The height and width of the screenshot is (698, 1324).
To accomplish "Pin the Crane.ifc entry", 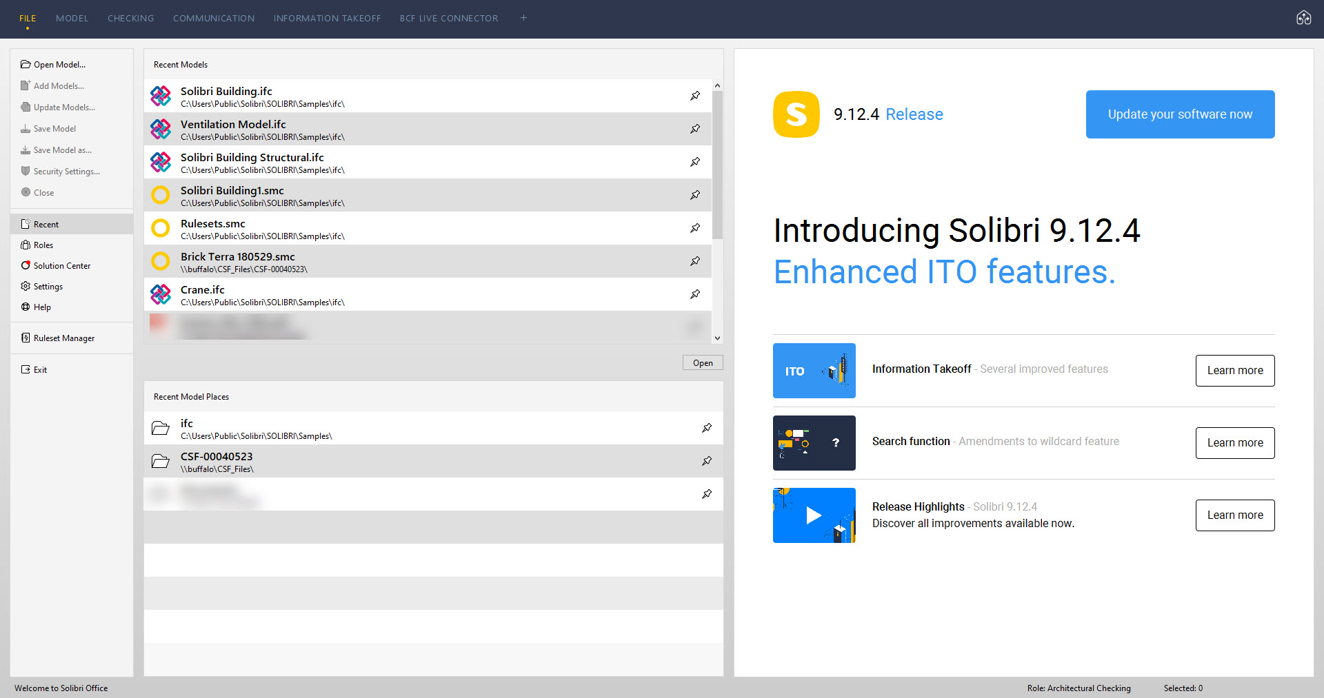I will 695,294.
